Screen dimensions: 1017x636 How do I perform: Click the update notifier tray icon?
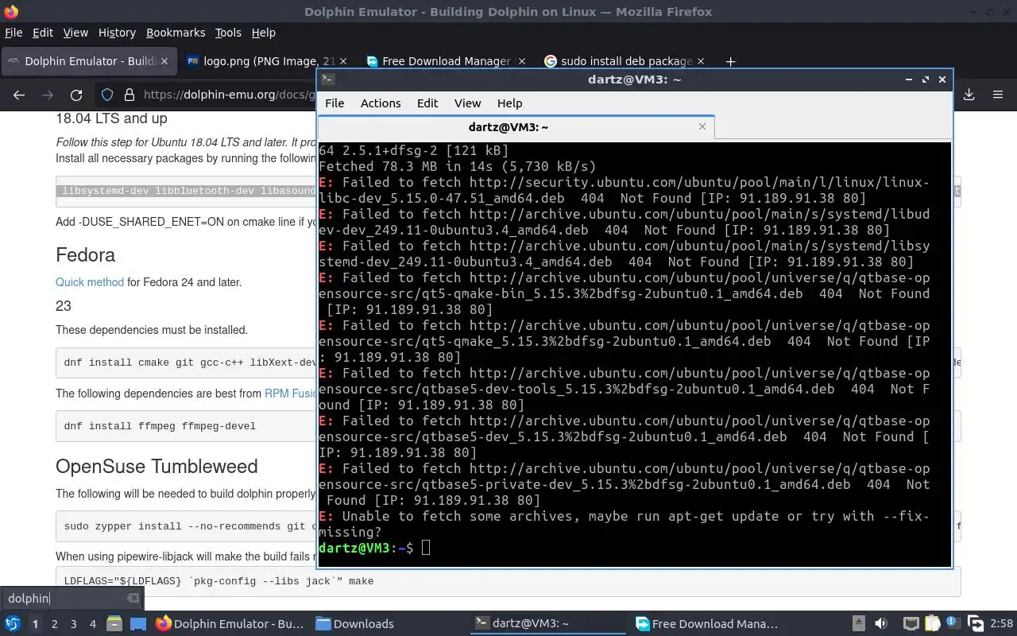(953, 623)
